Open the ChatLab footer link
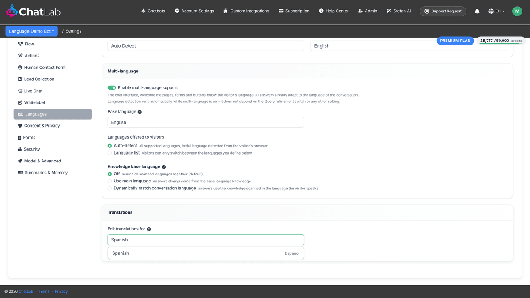Viewport: 530px width, 298px height. coord(26,291)
